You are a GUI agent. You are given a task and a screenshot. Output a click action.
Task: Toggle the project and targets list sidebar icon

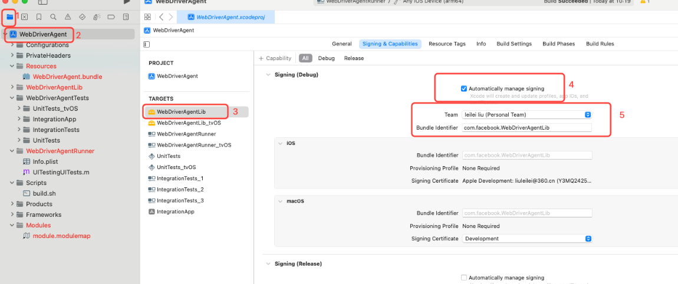[147, 44]
